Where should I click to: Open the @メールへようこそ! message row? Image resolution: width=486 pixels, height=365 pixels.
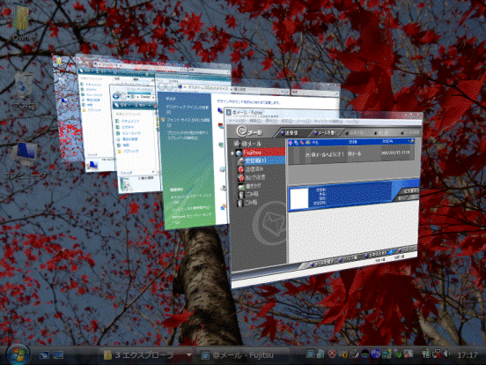pos(351,153)
